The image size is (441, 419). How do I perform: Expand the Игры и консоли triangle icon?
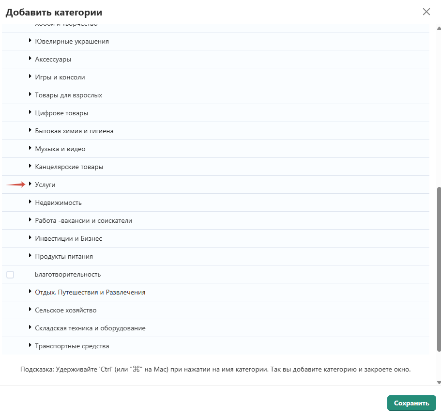pyautogui.click(x=30, y=77)
